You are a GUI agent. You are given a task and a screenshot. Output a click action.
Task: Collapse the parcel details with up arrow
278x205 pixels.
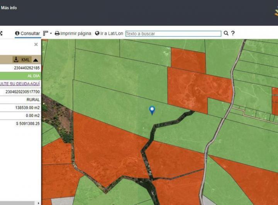[36, 60]
